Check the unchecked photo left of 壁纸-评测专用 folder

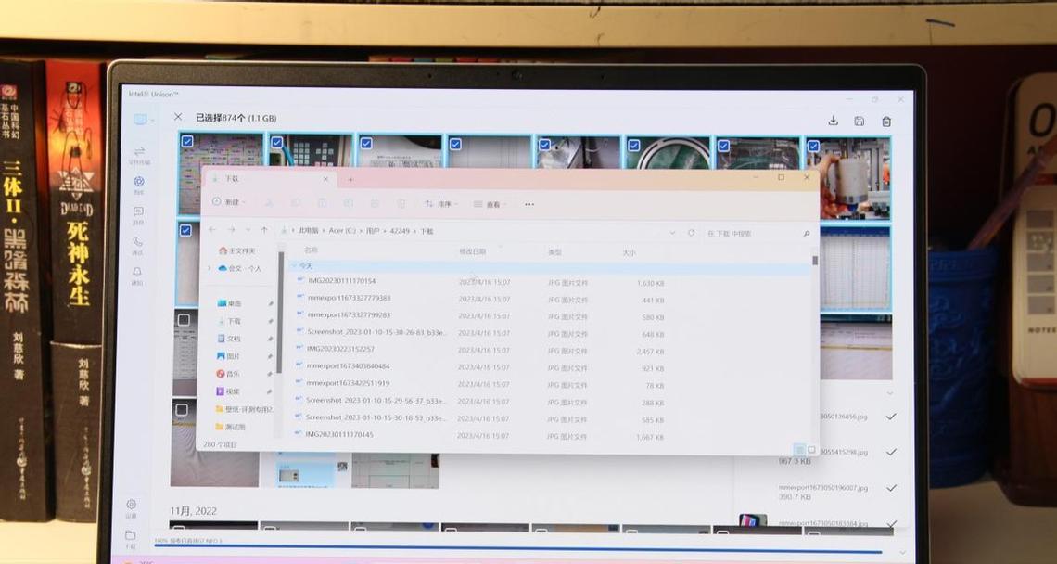[x=182, y=409]
